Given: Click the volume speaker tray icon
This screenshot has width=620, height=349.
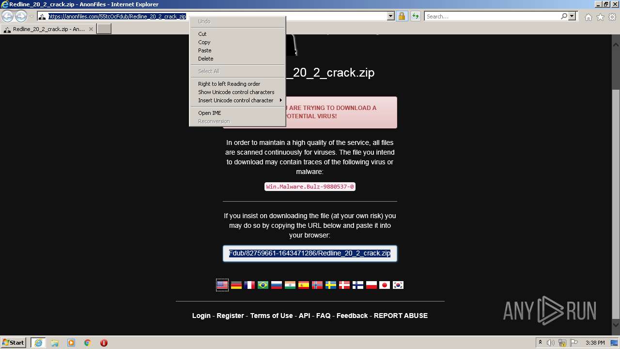Looking at the screenshot, I should click(552, 343).
